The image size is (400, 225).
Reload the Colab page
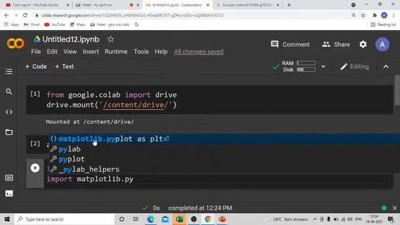(x=25, y=15)
